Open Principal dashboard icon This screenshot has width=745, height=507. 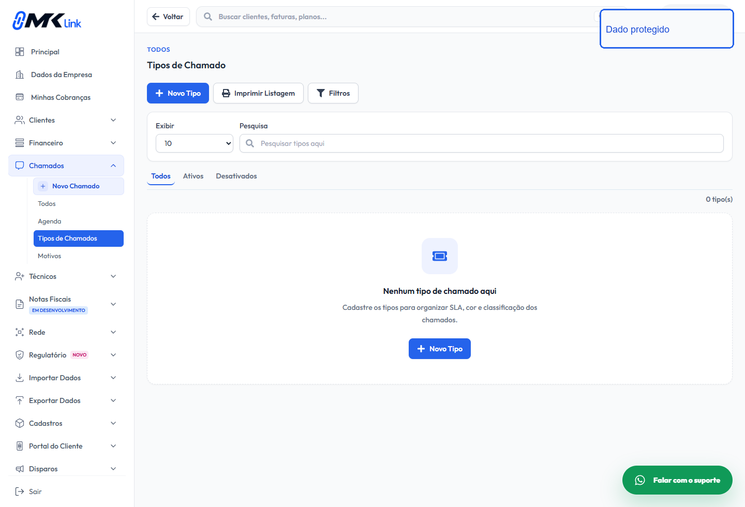click(20, 52)
